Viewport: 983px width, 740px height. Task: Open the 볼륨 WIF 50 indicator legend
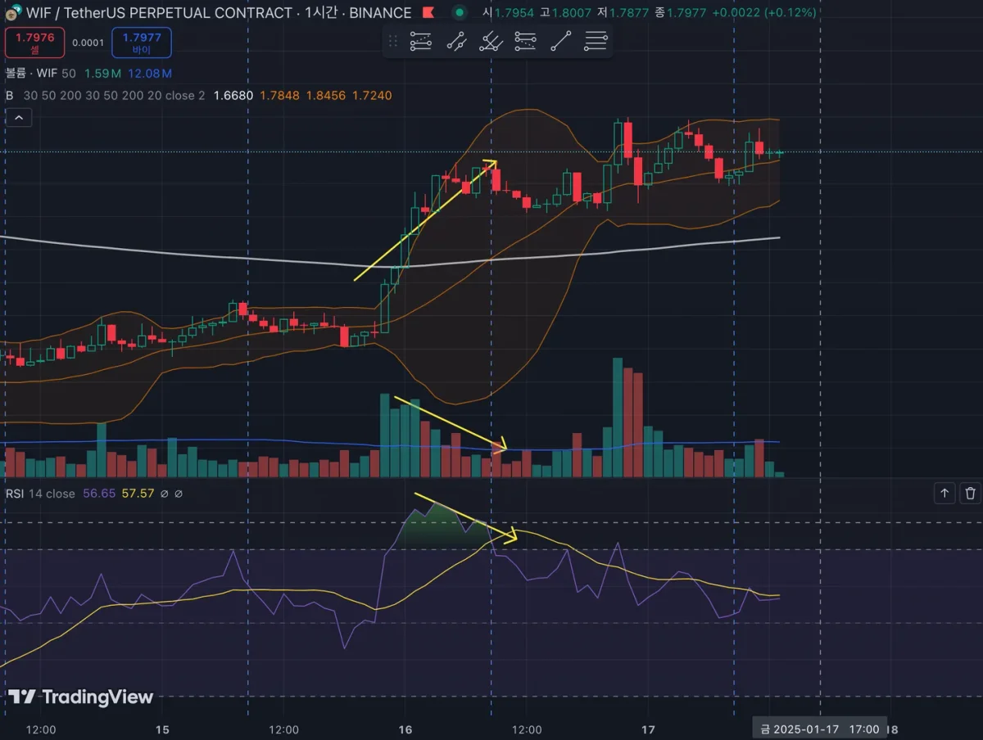click(x=41, y=73)
